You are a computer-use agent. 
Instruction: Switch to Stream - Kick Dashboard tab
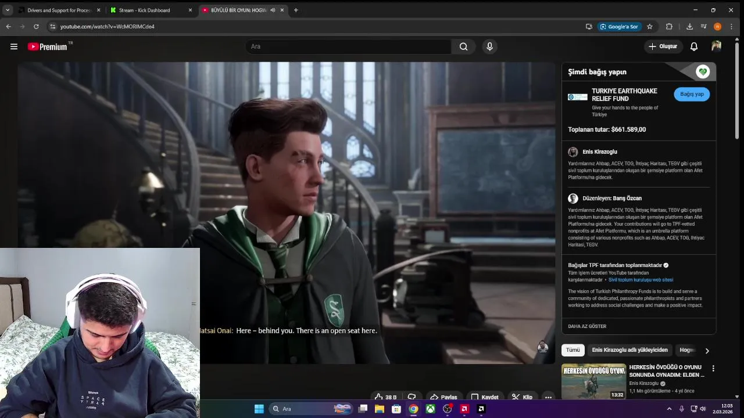pyautogui.click(x=150, y=10)
